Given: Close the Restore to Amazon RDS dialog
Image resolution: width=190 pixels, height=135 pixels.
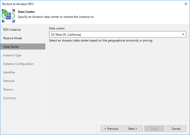Looking at the screenshot, I should (185, 4).
